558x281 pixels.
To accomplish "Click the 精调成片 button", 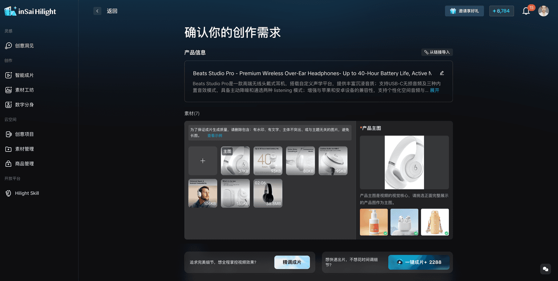I will [292, 262].
